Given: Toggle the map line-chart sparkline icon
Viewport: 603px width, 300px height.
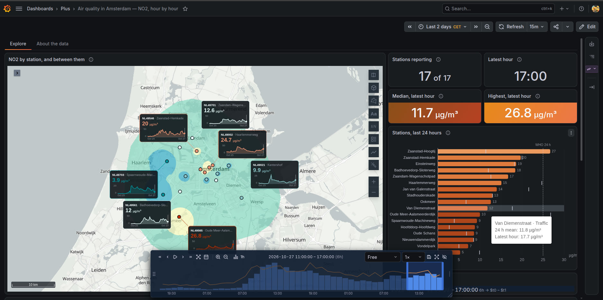Looking at the screenshot, I should point(373,152).
